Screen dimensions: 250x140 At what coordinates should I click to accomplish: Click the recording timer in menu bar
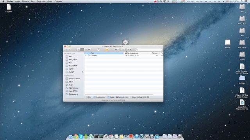pos(158,1)
